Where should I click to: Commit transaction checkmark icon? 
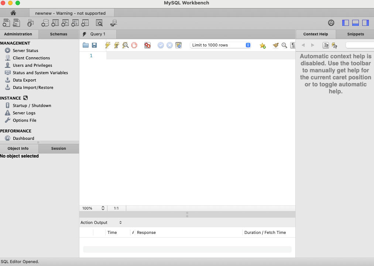161,45
